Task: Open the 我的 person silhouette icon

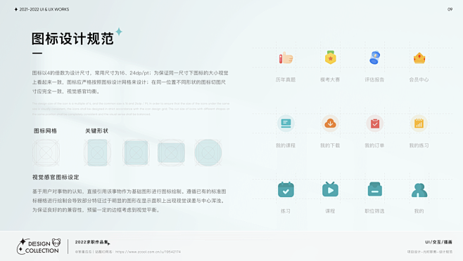Action: pyautogui.click(x=419, y=190)
